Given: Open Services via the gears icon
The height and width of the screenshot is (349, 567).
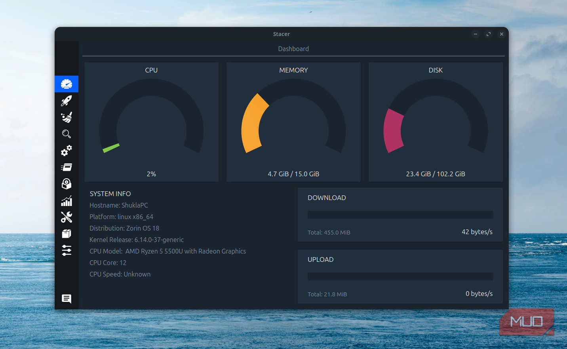Looking at the screenshot, I should (x=67, y=151).
